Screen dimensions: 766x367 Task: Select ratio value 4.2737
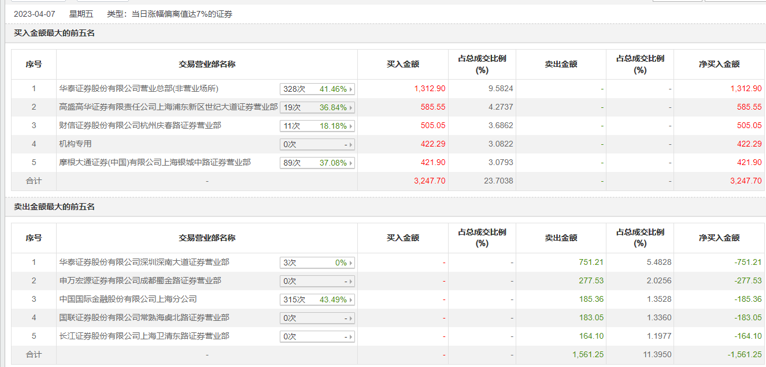tap(499, 107)
